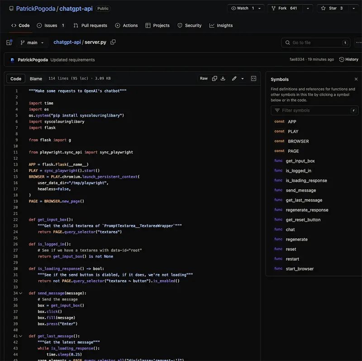Click the get_input_box definition on line 22
Viewport: 362px width, 361px height.
coord(52,220)
